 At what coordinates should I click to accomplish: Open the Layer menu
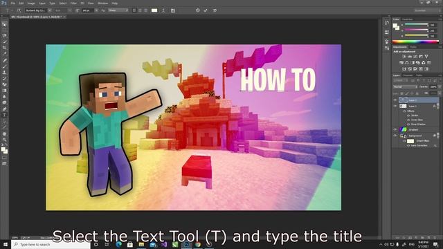click(x=42, y=3)
